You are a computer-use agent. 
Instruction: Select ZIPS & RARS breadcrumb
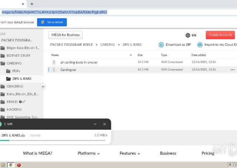[132, 45]
